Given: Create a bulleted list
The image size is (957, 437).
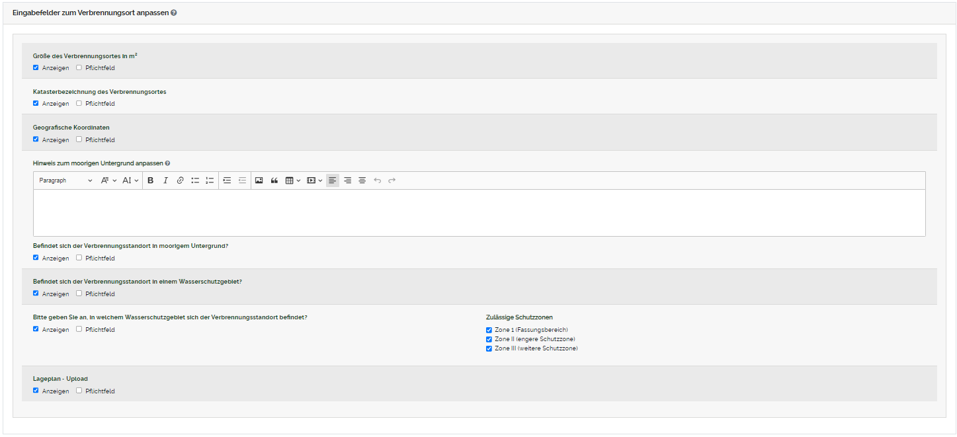Looking at the screenshot, I should (x=195, y=180).
